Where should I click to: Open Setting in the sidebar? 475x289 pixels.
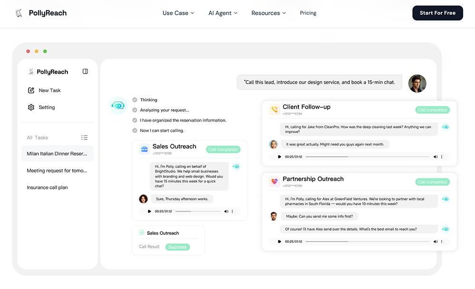tap(47, 107)
